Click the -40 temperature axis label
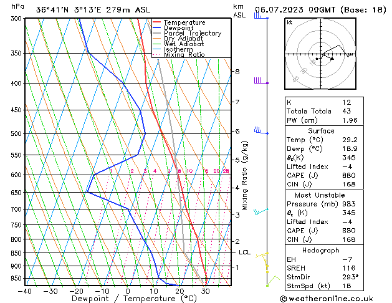This screenshot has height=303, width=392. 25,291
